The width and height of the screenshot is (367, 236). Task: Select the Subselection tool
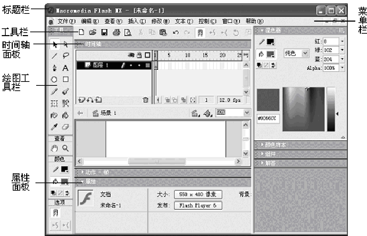(x=66, y=44)
